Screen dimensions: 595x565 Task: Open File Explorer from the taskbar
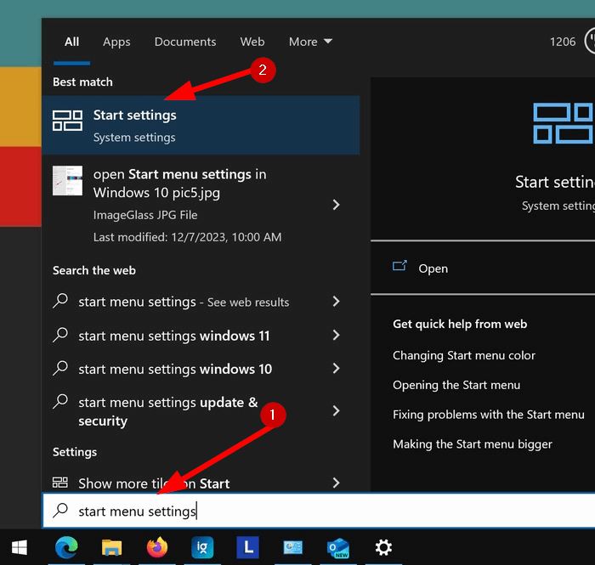(x=111, y=548)
